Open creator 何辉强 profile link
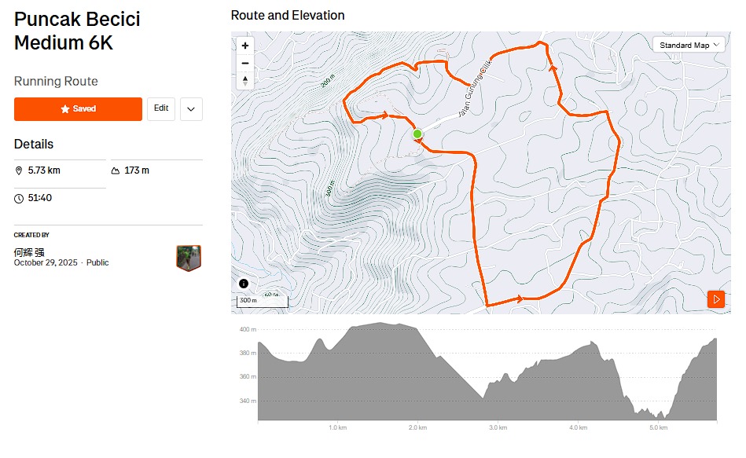The image size is (746, 458). click(x=29, y=252)
